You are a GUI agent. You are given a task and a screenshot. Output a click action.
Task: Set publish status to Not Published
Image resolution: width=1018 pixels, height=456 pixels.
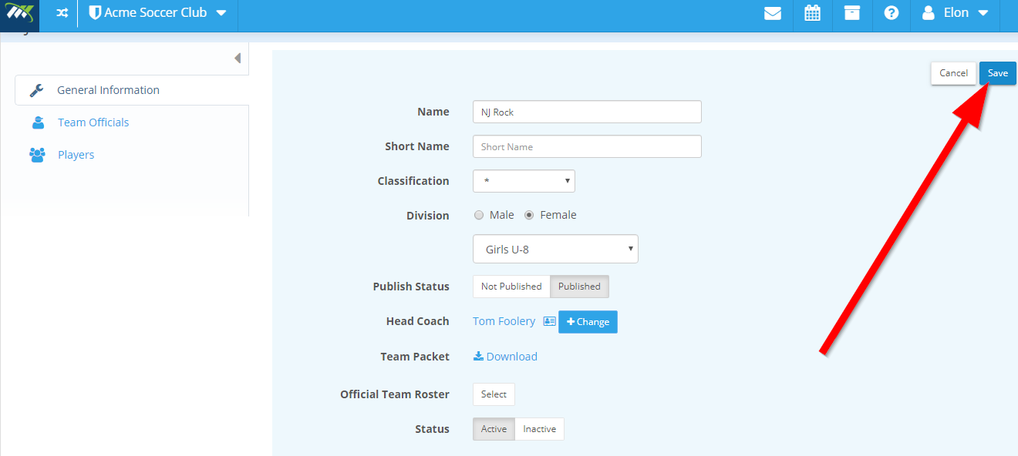[x=511, y=287]
